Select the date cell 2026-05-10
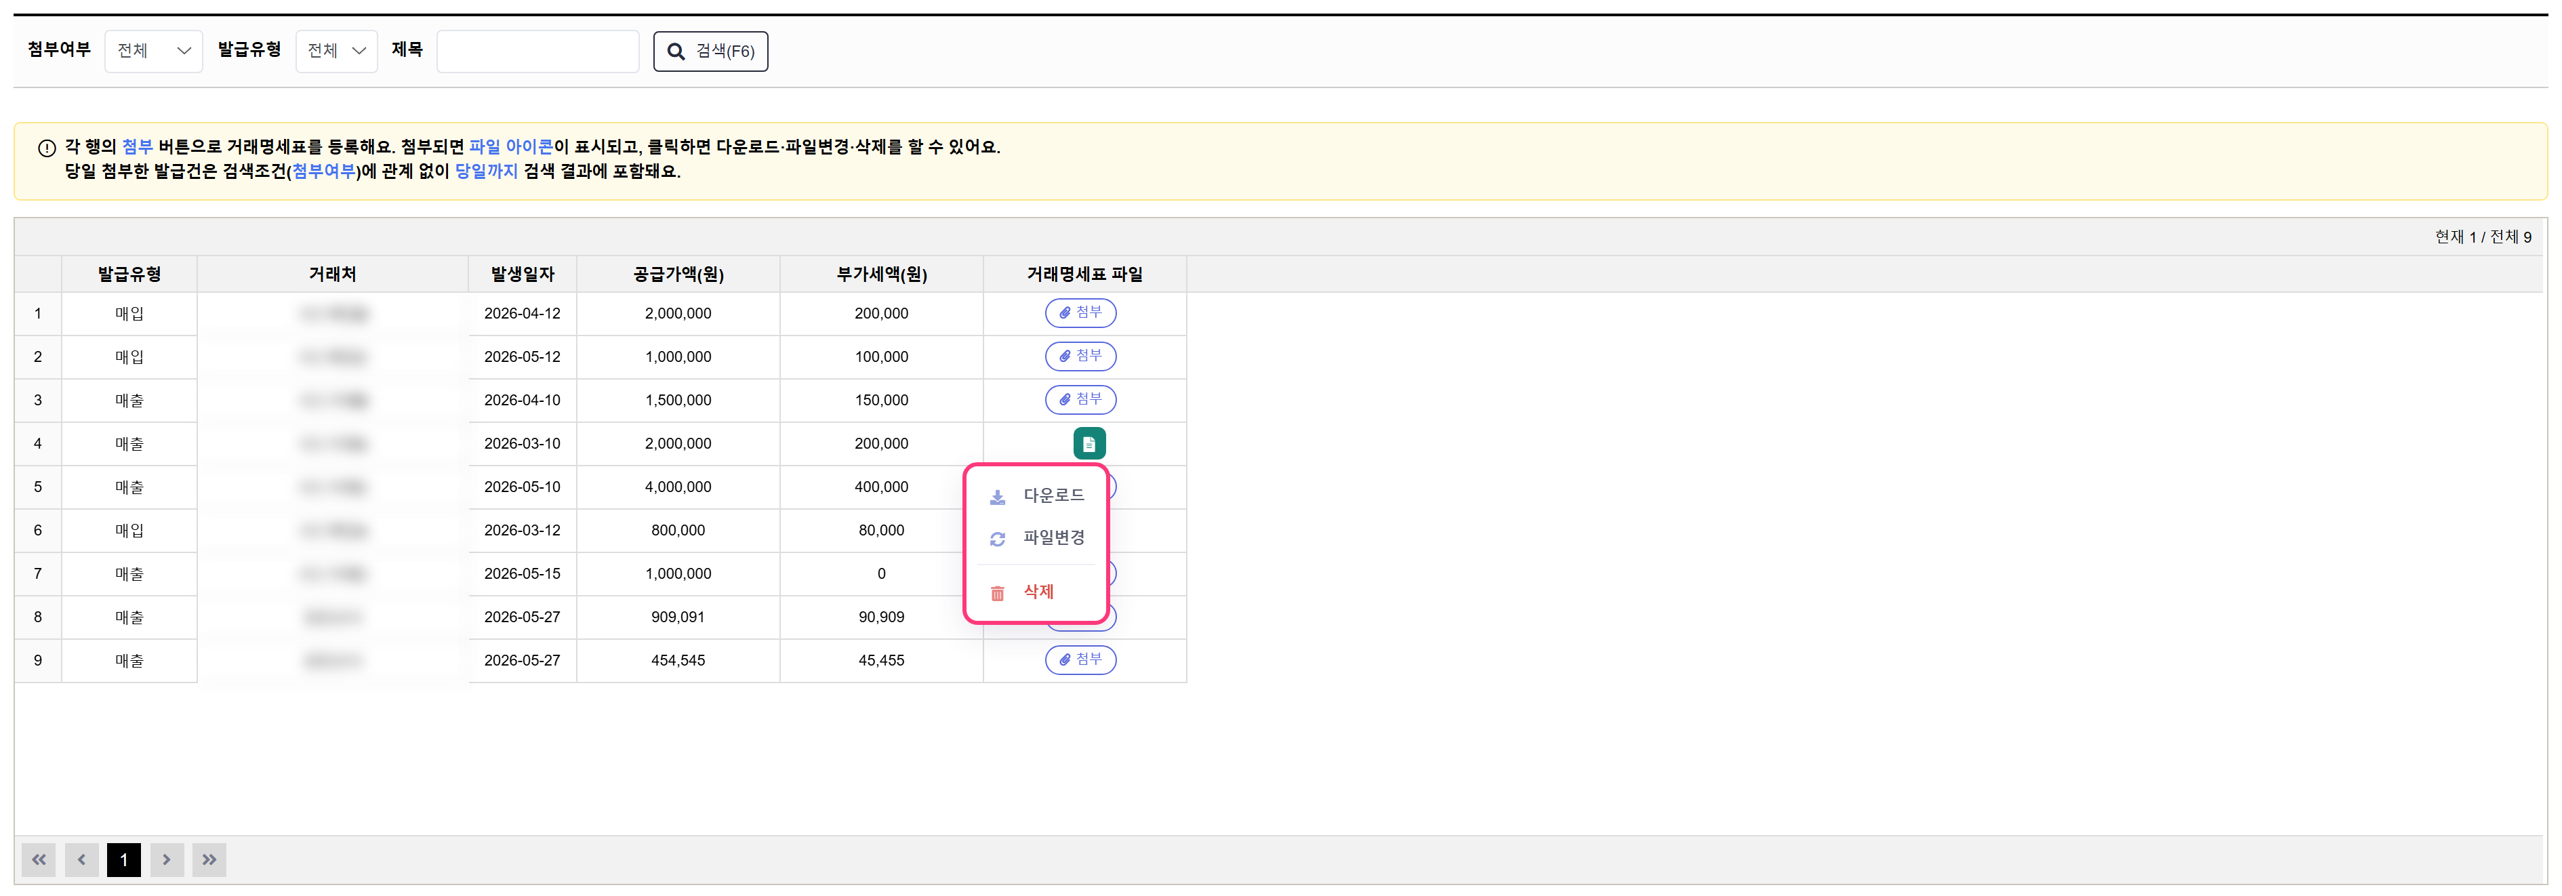This screenshot has width=2562, height=896. click(x=522, y=487)
